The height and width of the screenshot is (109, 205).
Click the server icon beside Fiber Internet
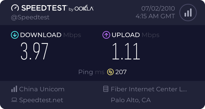[105, 89]
